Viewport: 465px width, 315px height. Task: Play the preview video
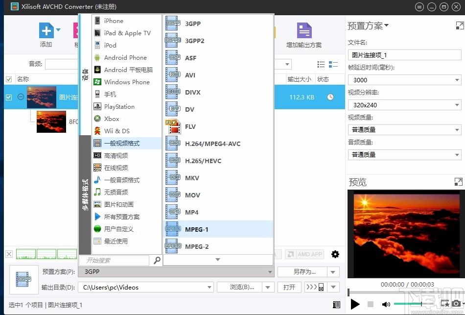coord(355,304)
